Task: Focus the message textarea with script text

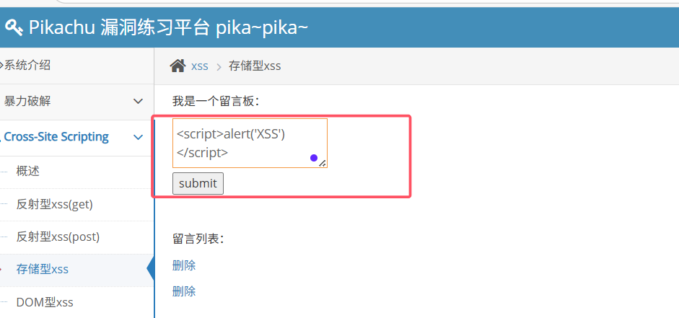Action: pyautogui.click(x=250, y=143)
